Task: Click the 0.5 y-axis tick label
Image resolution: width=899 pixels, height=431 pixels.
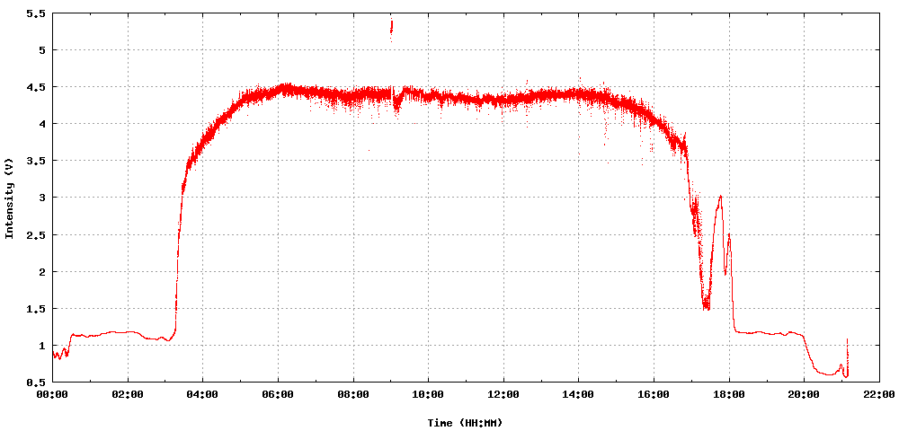Action: (x=34, y=383)
